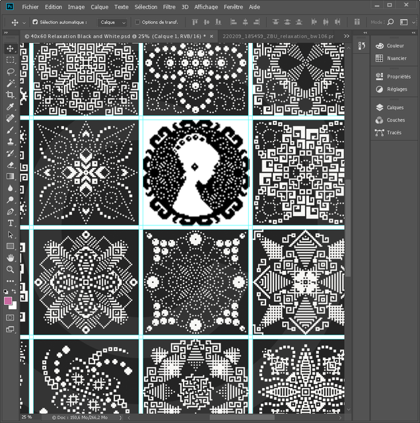Open the Edition menu
Viewport: 420px width, 423px height.
[x=53, y=7]
